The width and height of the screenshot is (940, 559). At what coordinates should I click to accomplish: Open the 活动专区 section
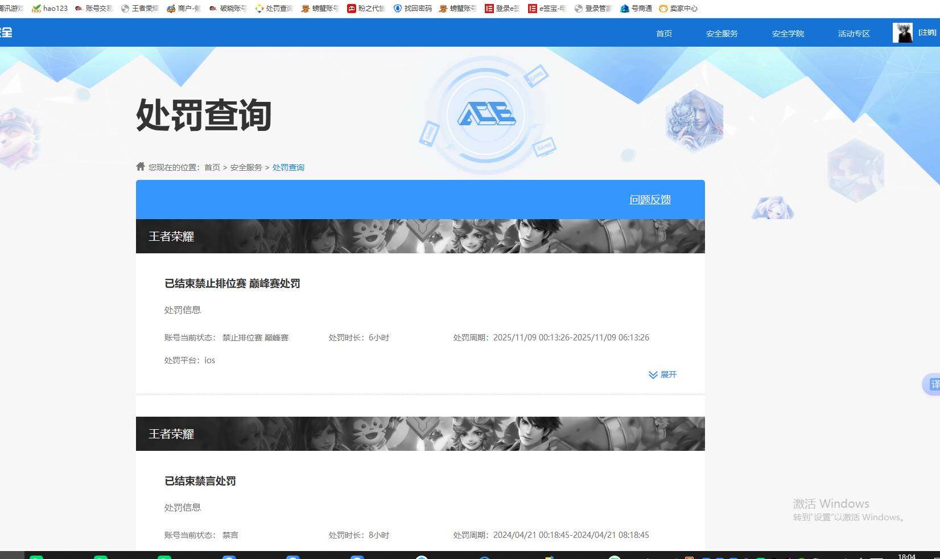pos(853,33)
